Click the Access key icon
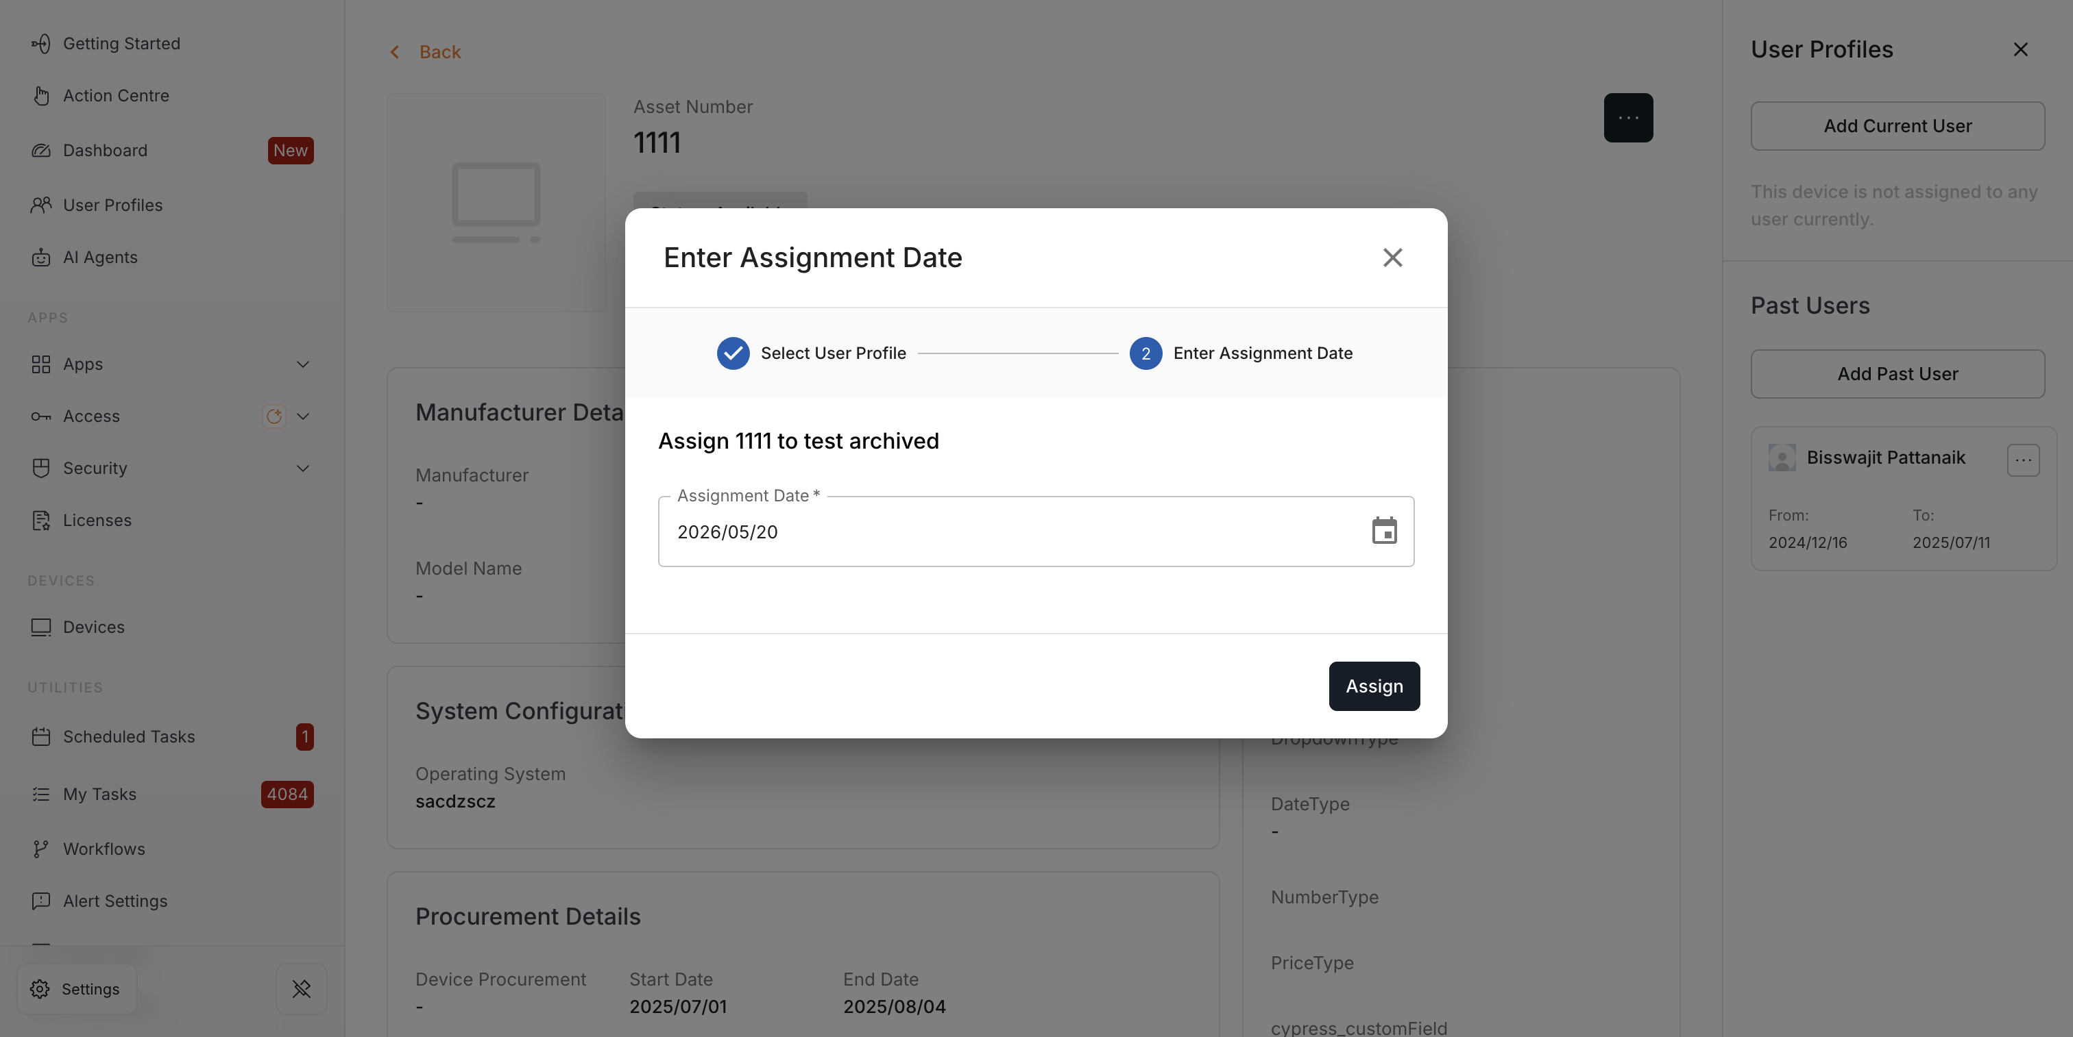 coord(41,416)
